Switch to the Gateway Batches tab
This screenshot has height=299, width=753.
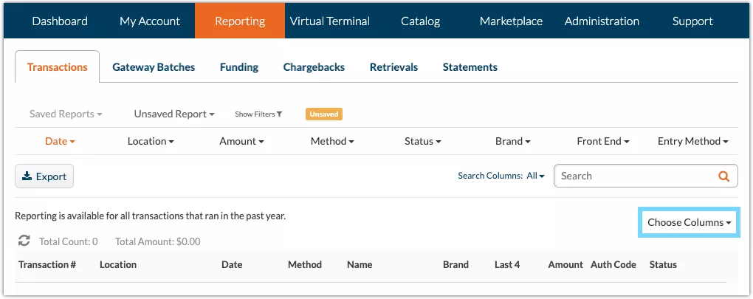pos(154,67)
